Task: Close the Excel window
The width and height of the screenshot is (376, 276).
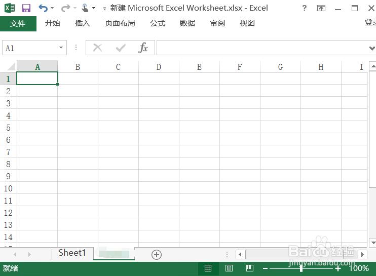Action: (x=371, y=8)
